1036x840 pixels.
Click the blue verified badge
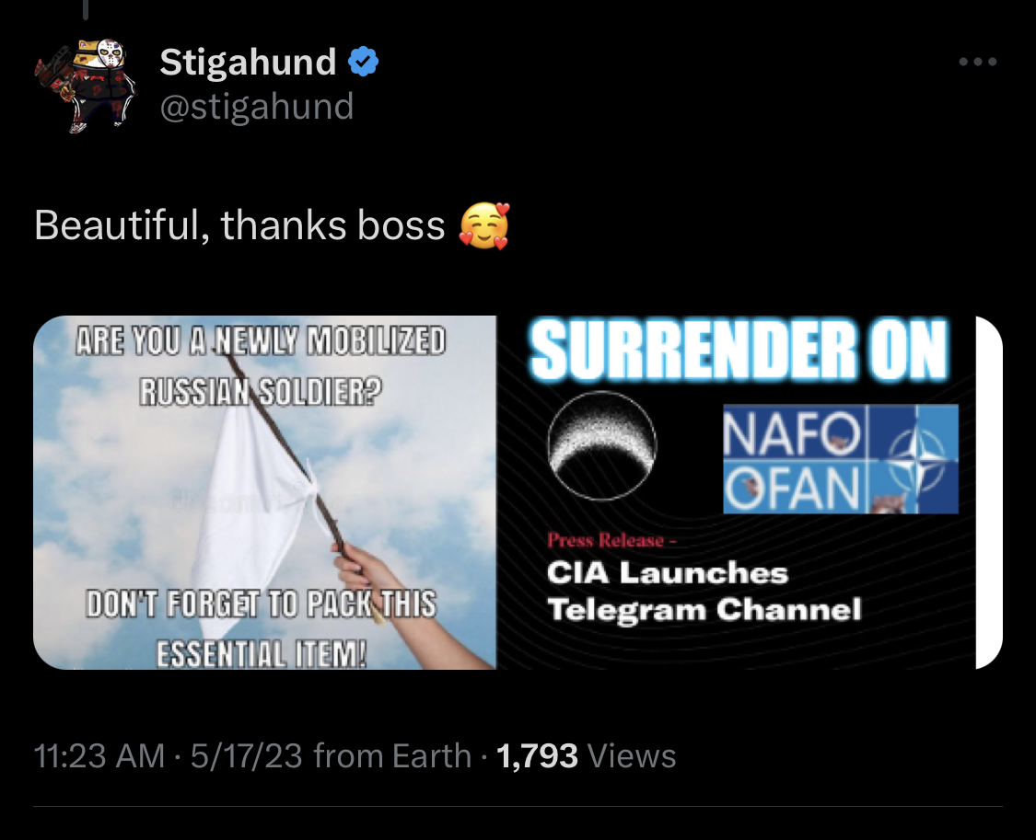[363, 62]
